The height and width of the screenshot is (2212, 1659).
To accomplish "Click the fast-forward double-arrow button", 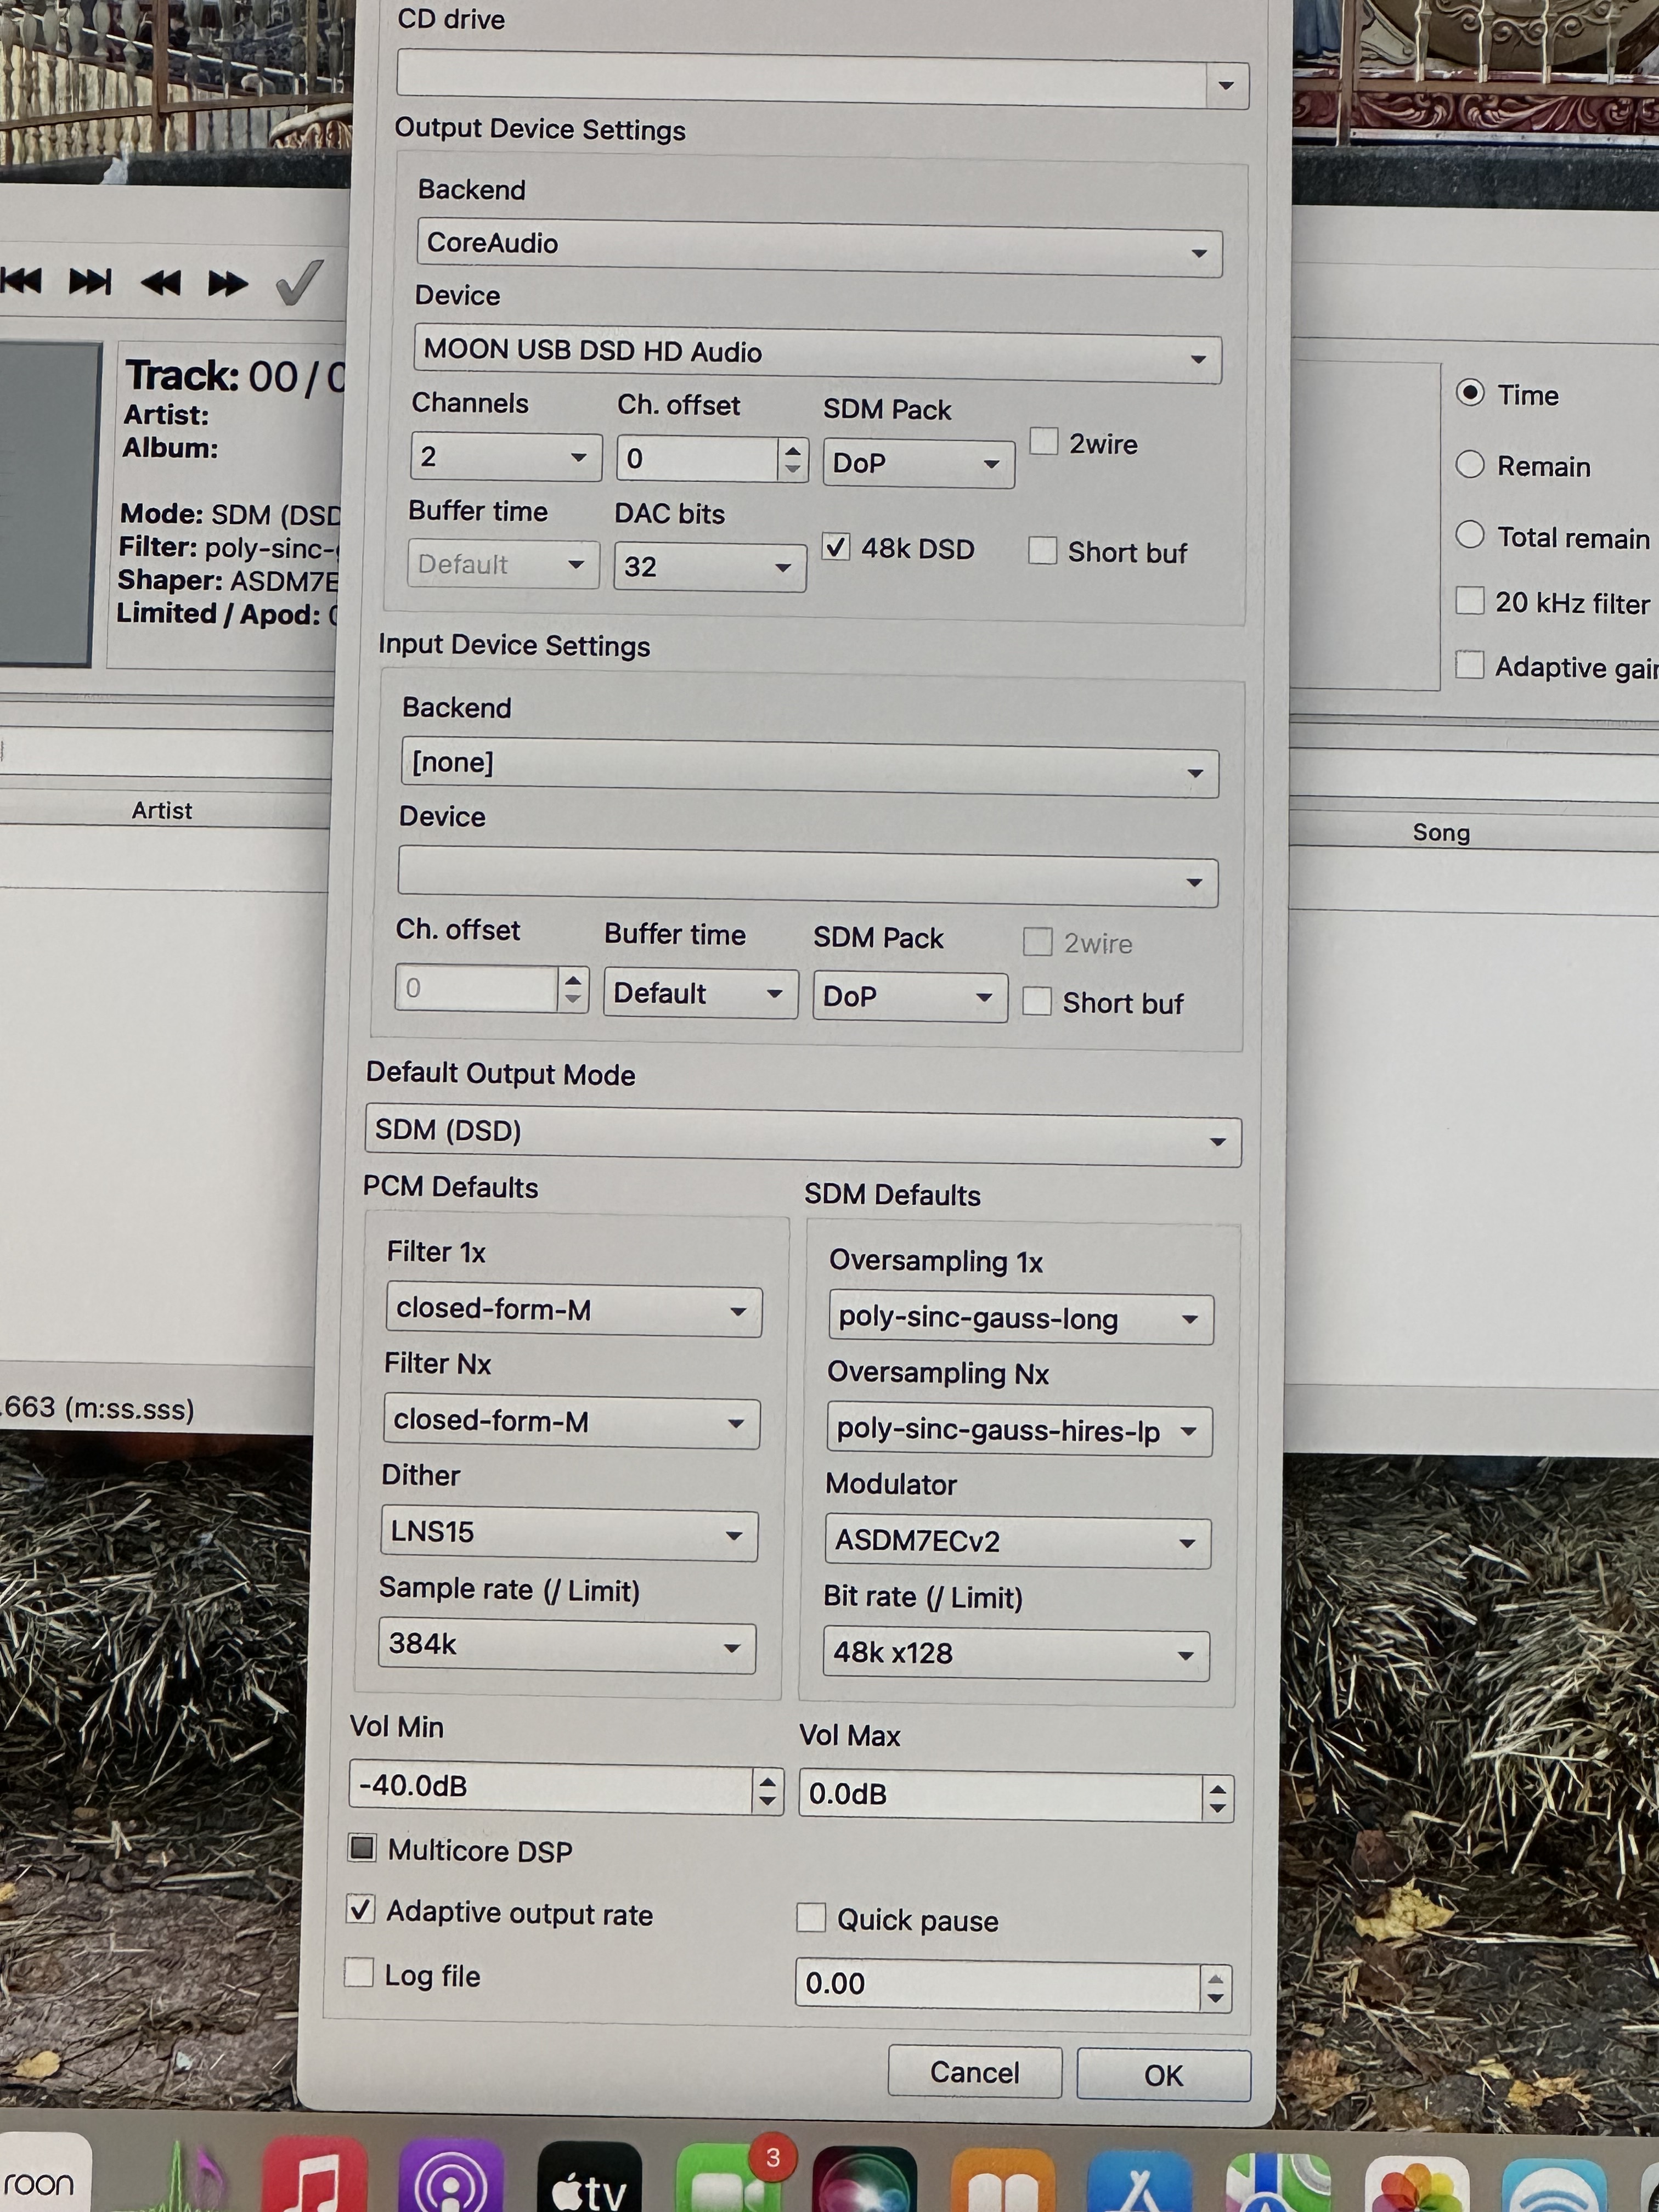I will (228, 284).
